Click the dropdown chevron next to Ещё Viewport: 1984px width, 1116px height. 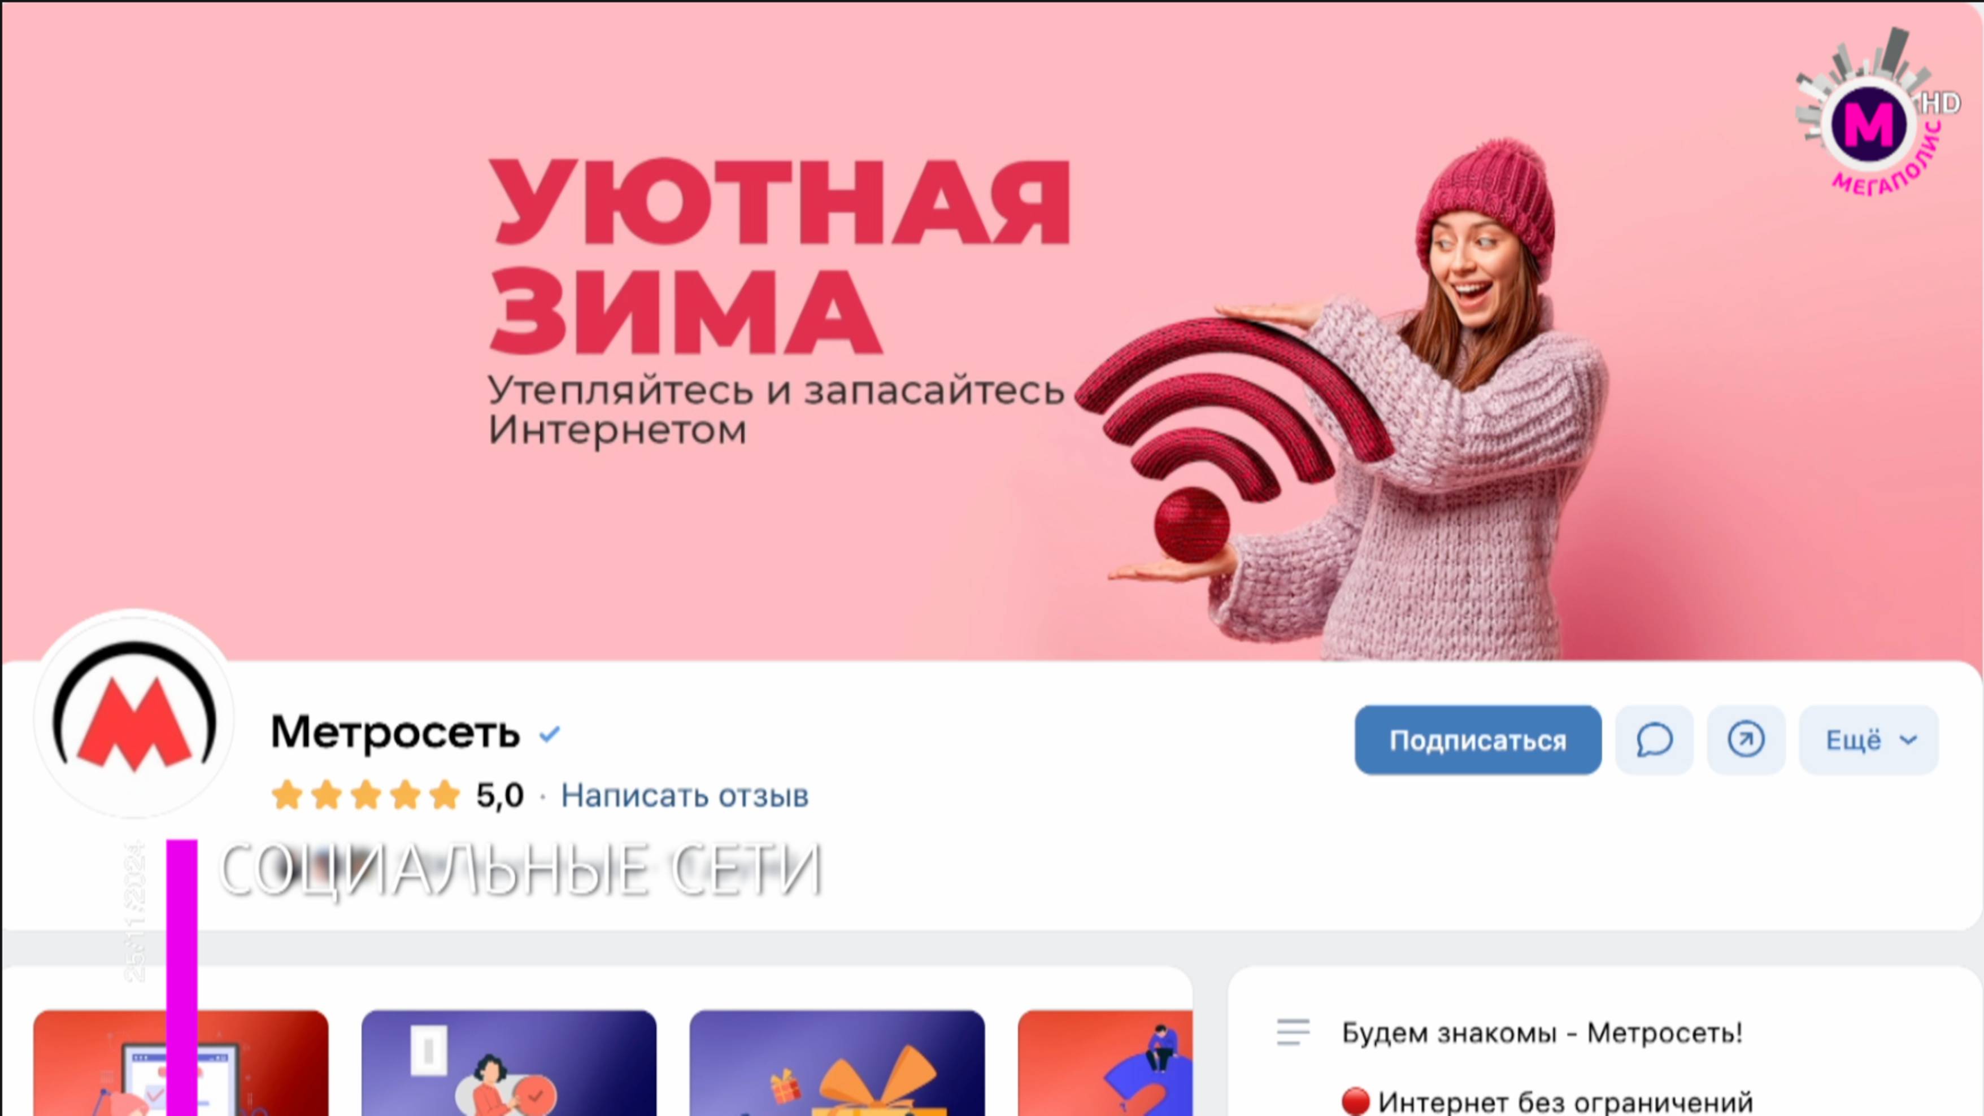coord(1908,740)
